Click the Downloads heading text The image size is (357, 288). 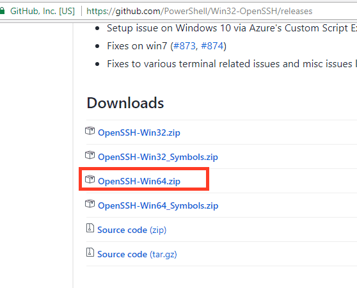125,103
